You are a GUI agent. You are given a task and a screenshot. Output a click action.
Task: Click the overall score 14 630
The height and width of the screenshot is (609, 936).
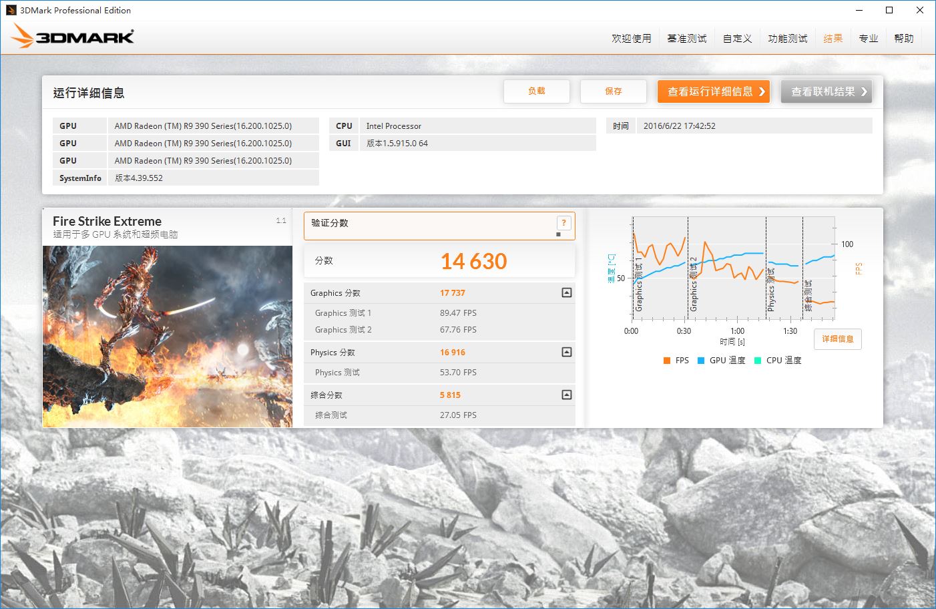click(474, 261)
